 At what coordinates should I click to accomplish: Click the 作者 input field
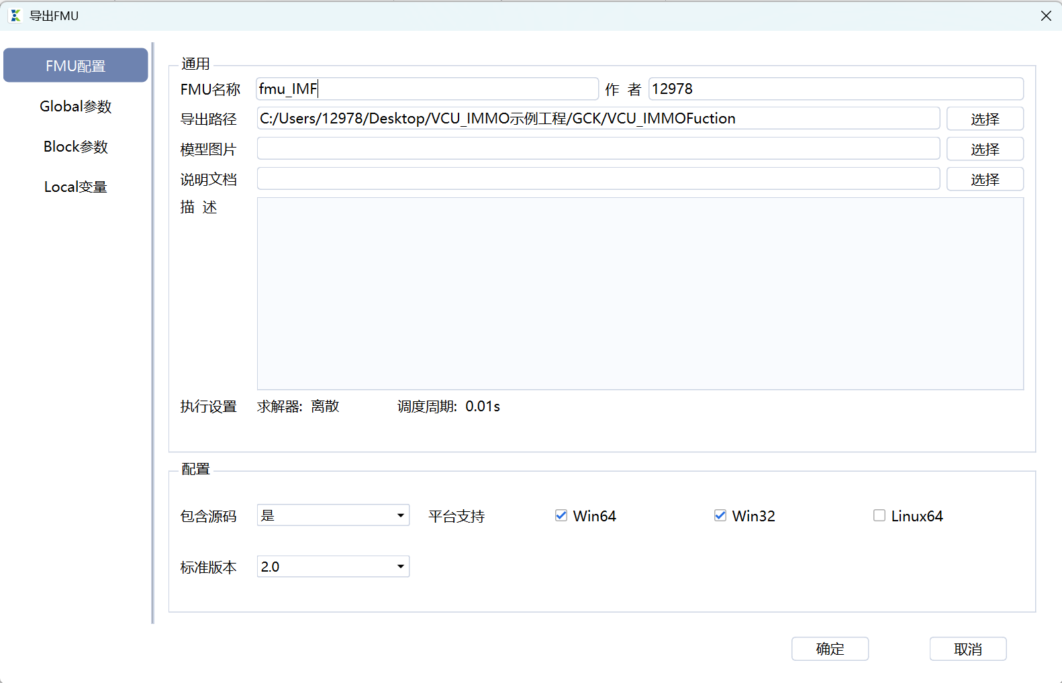pos(836,89)
